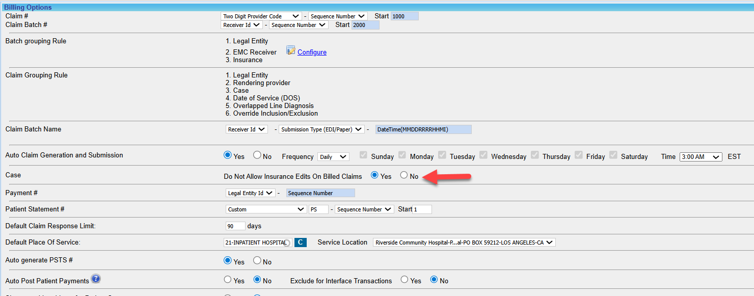The width and height of the screenshot is (754, 296).
Task: Select No for Auto Claim Generation and Submission
Action: click(x=257, y=155)
